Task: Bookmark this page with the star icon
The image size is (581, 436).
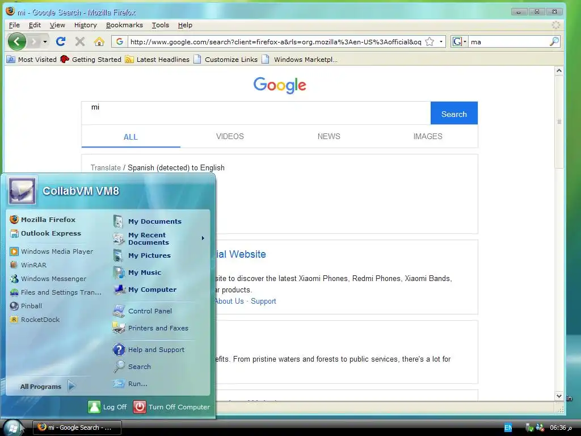Action: 430,41
